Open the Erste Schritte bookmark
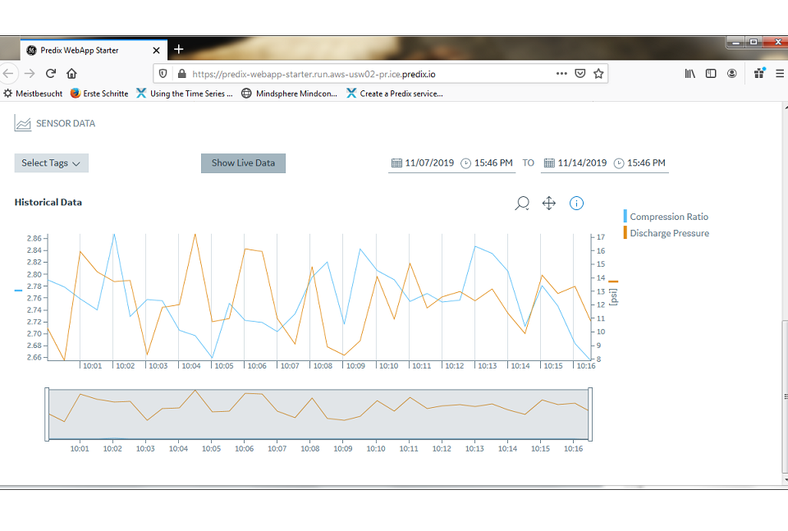Image resolution: width=788 pixels, height=531 pixels. click(99, 94)
